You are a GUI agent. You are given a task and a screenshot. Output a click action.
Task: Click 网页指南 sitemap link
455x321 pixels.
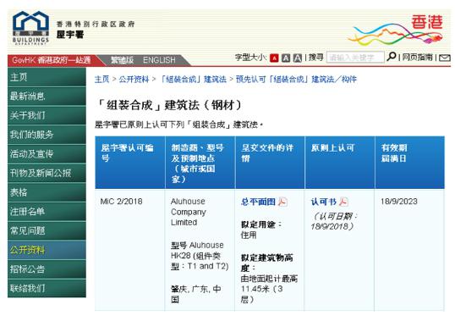coord(417,58)
